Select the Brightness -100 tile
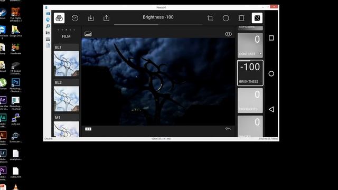Image resolution: width=338 pixels, height=190 pixels. pos(250,73)
